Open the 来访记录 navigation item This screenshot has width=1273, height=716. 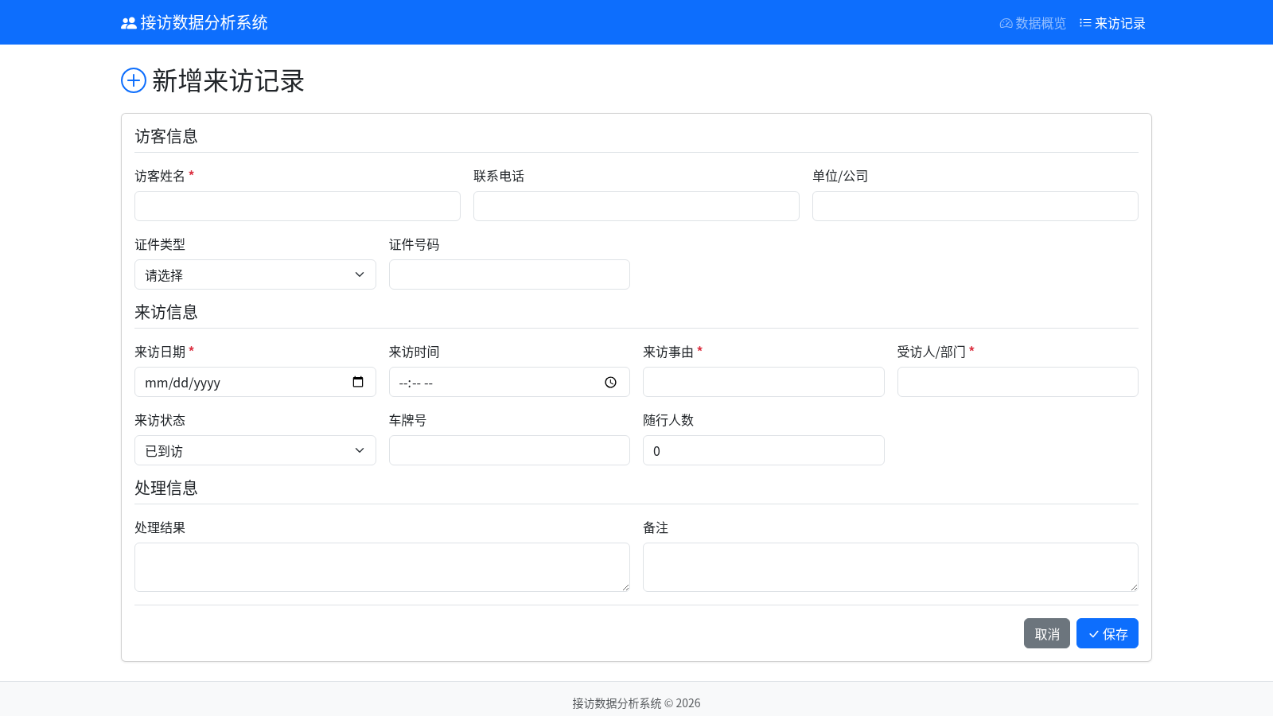1112,23
